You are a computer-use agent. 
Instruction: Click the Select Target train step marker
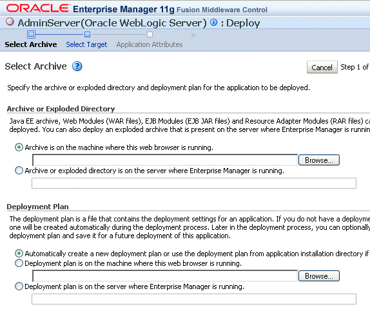click(x=87, y=35)
